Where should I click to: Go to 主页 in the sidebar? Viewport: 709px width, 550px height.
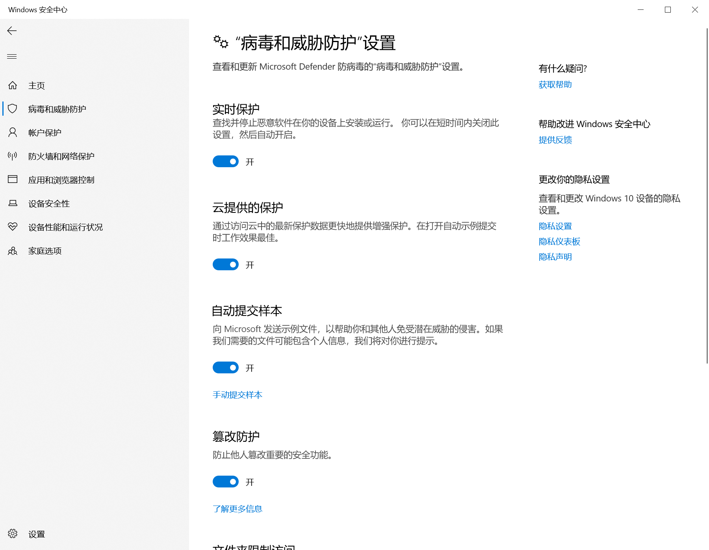(x=95, y=85)
